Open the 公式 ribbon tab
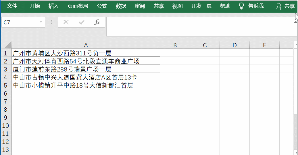Image resolution: width=298 pixels, height=155 pixels. coord(102,6)
